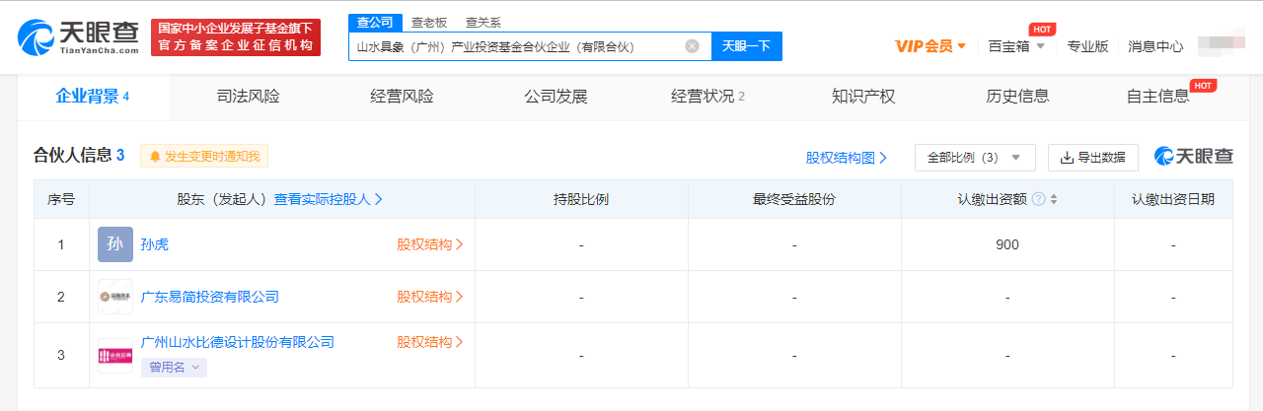Click 发生变更时通知我 bell button

pyautogui.click(x=204, y=156)
